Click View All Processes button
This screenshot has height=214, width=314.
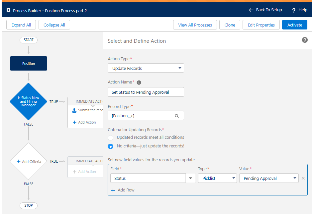point(195,25)
